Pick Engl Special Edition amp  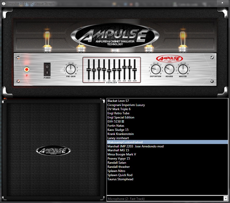pyautogui.click(x=167, y=117)
